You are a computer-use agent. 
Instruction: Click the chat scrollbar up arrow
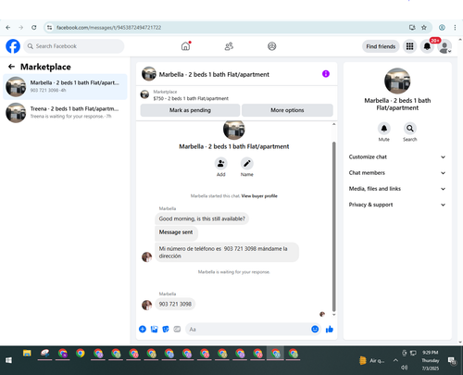click(333, 124)
